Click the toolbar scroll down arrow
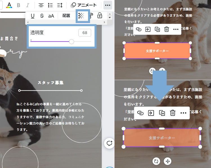The image size is (211, 168). (110, 17)
